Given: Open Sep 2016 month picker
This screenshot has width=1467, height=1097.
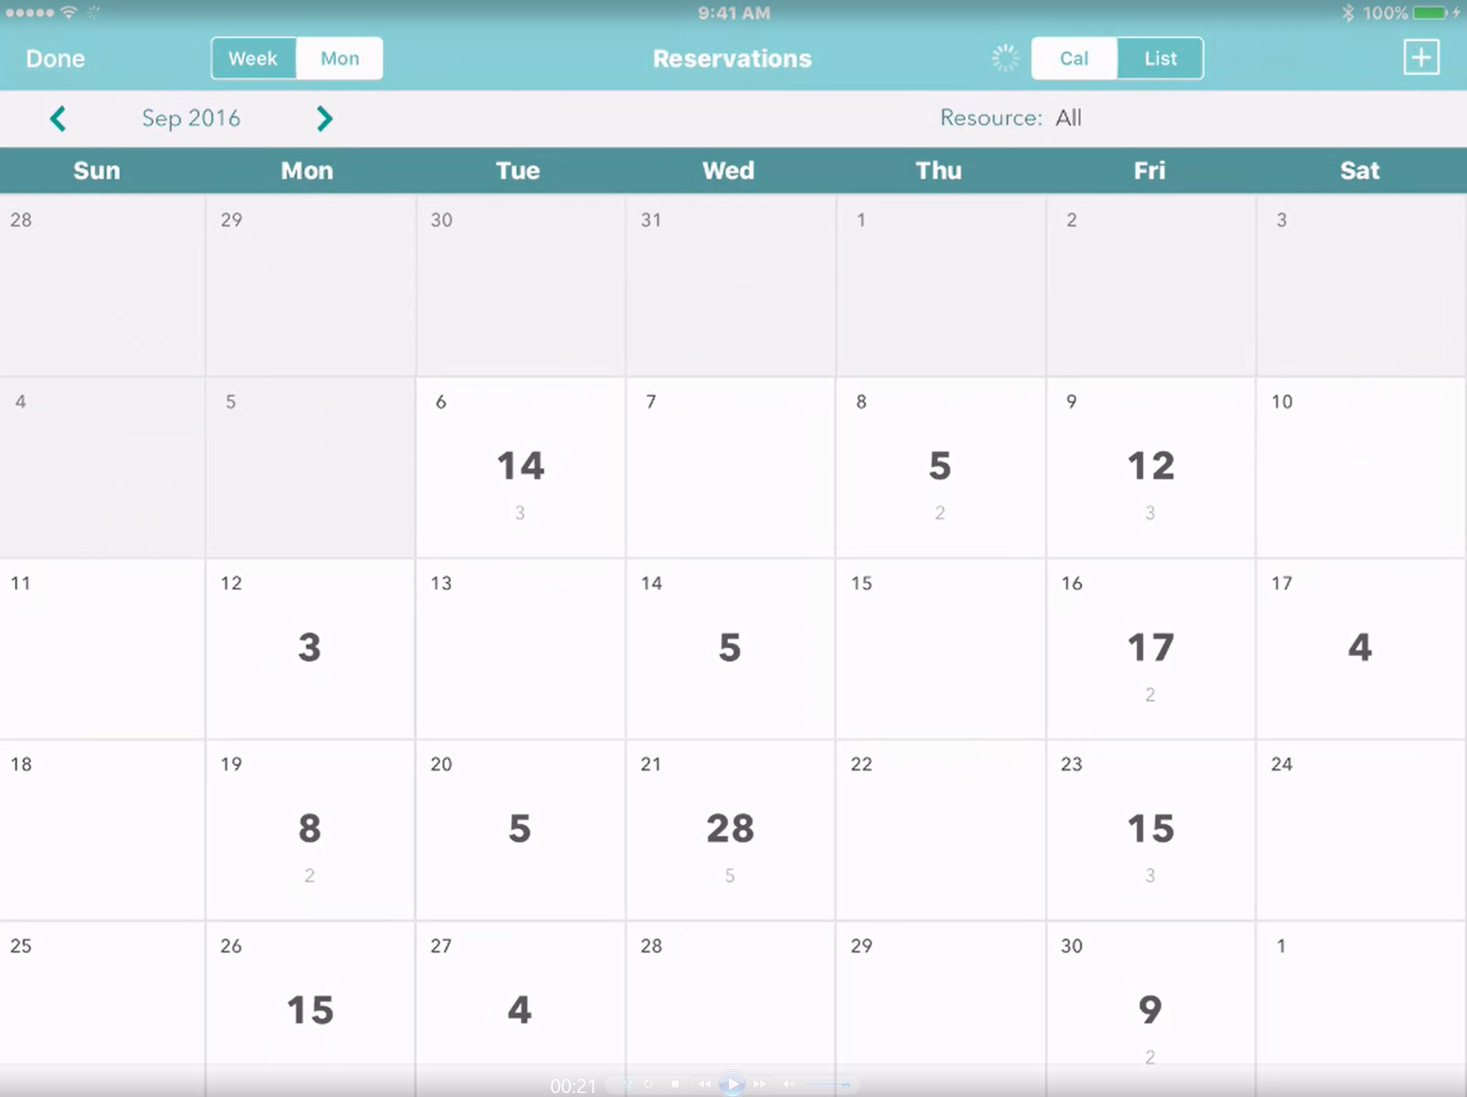Looking at the screenshot, I should point(191,117).
